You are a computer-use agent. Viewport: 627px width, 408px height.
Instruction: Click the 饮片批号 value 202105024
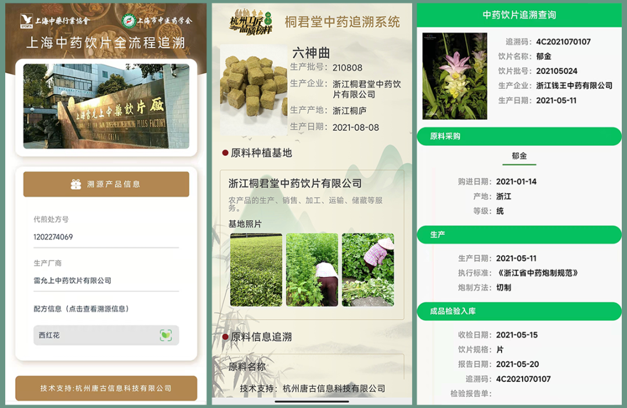[557, 71]
